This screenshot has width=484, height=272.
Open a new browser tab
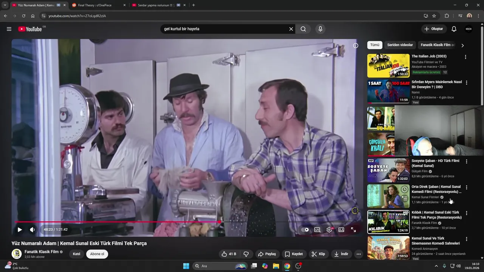[194, 5]
